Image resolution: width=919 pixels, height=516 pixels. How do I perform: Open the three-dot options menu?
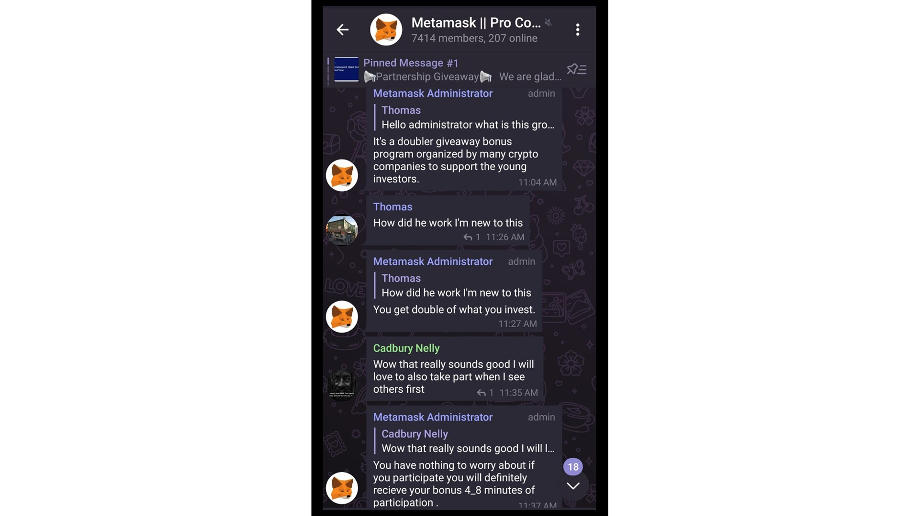[x=578, y=30]
